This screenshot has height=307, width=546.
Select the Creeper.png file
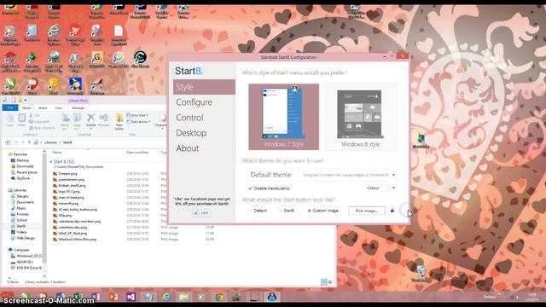68,174
